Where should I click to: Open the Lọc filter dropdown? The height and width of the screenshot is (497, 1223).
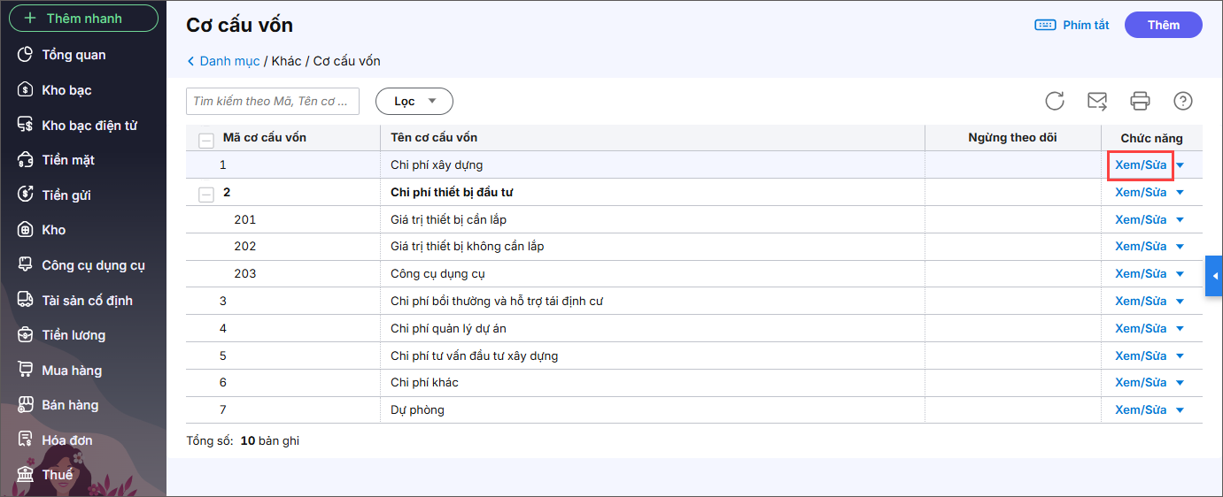click(x=414, y=101)
